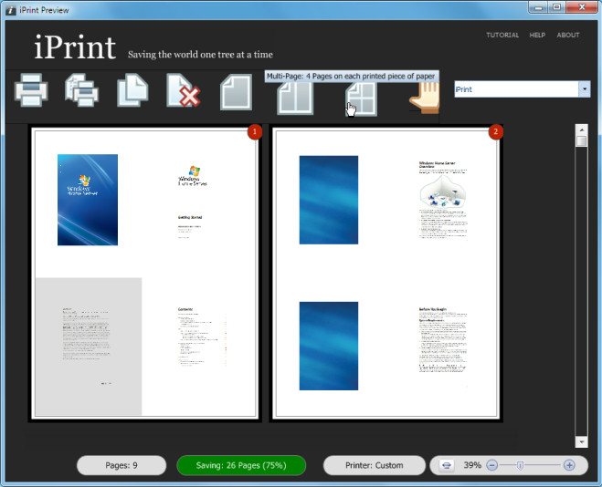Click the fit-to-width icon beside 39%
The height and width of the screenshot is (487, 602).
tap(446, 465)
